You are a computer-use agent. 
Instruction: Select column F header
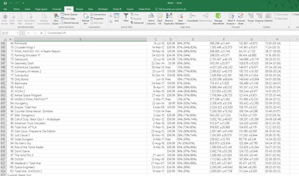coord(224,39)
